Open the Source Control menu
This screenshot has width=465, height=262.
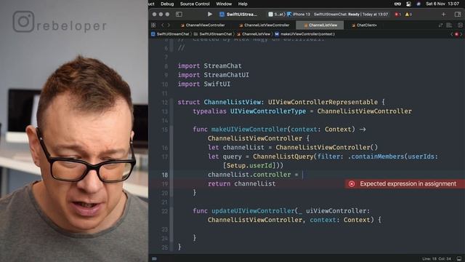point(195,4)
